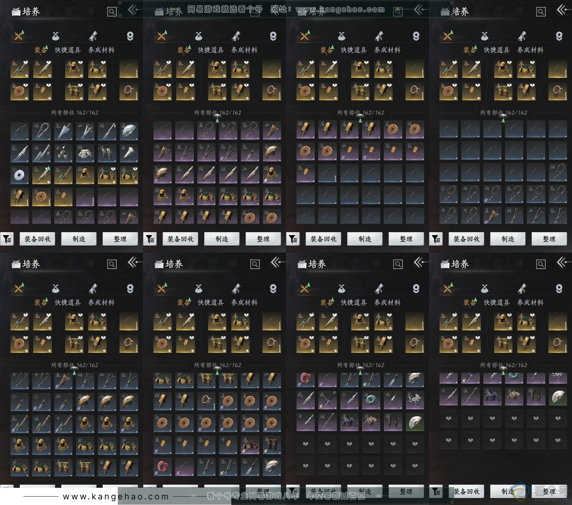Viewport: 572px width, 505px height.
Task: Open the filter icon in bottom-right panel
Action: 436,492
